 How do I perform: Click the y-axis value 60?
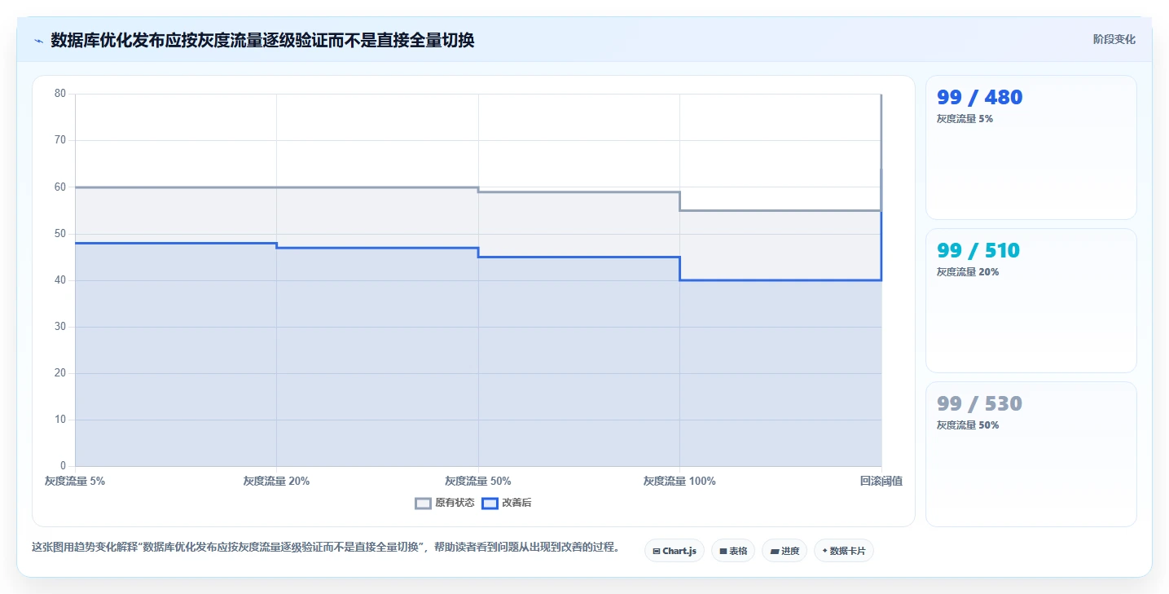59,187
